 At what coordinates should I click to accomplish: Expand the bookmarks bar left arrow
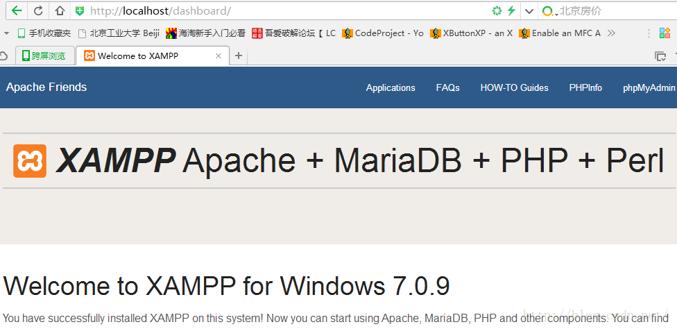coord(6,33)
